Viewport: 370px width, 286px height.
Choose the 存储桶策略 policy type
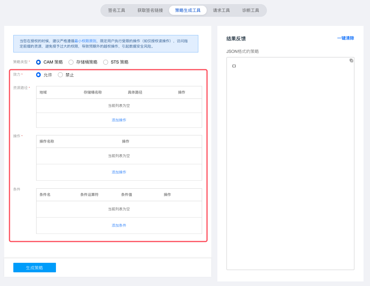click(71, 62)
